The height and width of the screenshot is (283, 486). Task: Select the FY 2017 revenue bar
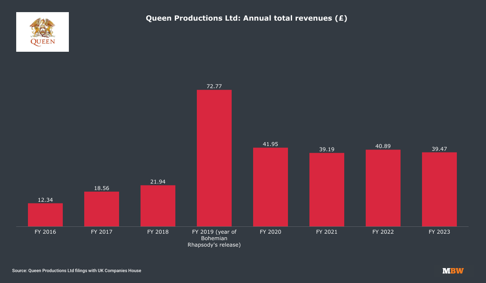[x=102, y=209]
